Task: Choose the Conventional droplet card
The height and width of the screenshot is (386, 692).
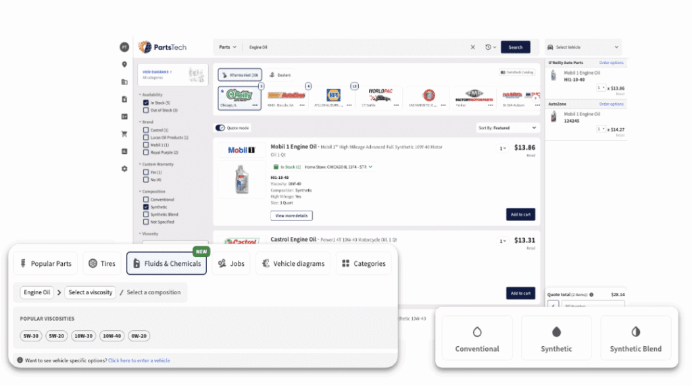Action: (x=477, y=337)
